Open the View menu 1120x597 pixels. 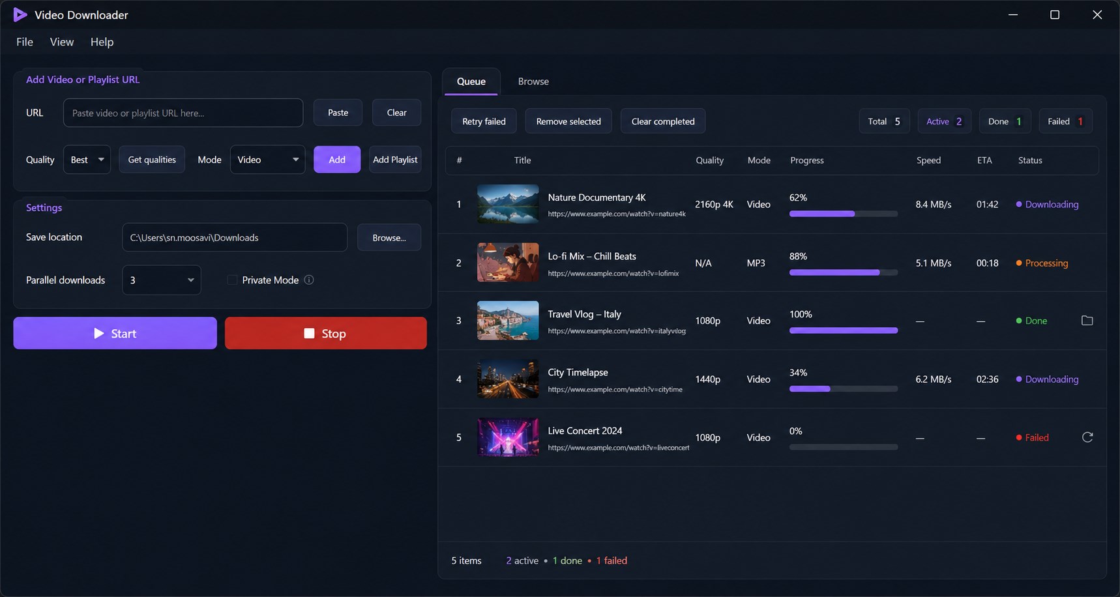point(62,42)
